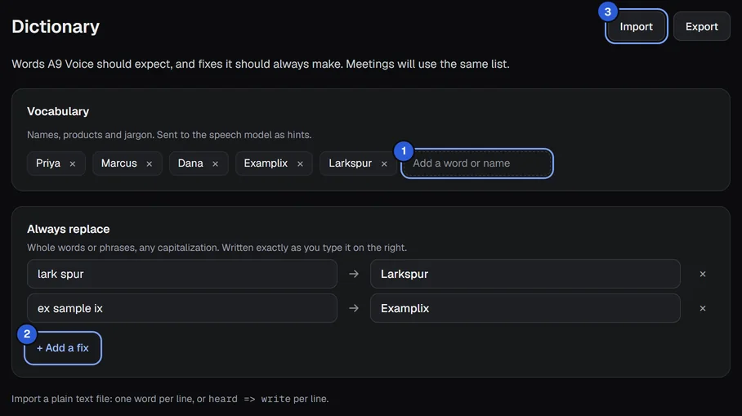This screenshot has width=742, height=416.
Task: Click the 'Words A9 Voice should expect' subtitle
Action: 260,64
